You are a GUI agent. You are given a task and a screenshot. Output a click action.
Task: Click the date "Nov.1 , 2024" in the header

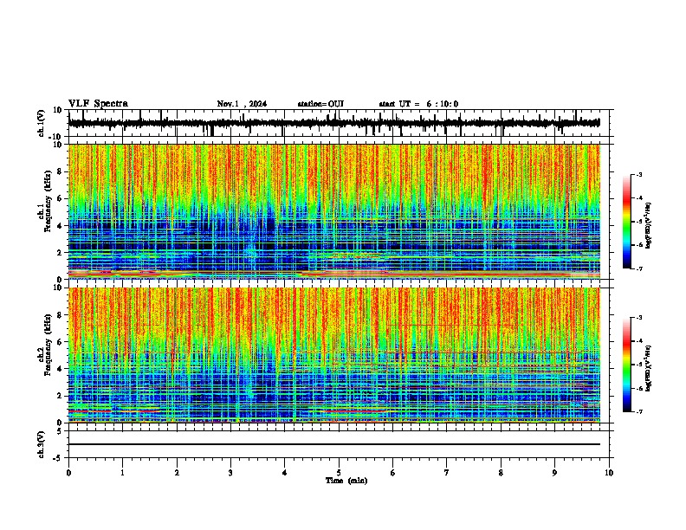pyautogui.click(x=242, y=104)
